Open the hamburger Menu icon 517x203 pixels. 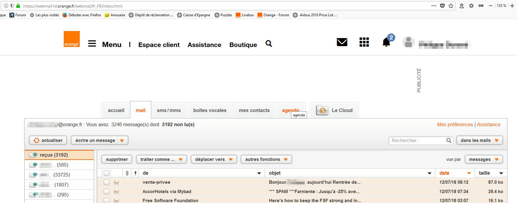point(92,44)
